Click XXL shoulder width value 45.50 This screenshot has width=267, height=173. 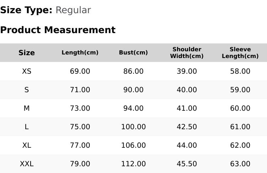pos(187,164)
